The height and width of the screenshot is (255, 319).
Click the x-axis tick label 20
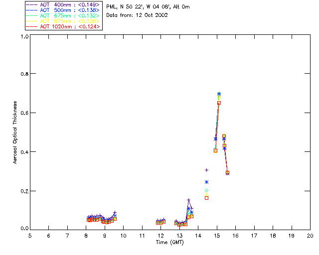point(310,236)
